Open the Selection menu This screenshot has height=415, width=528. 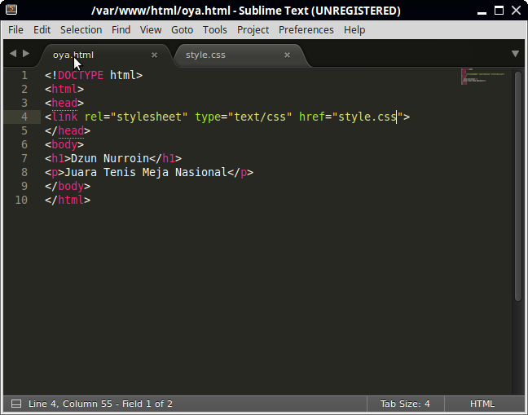pos(81,30)
